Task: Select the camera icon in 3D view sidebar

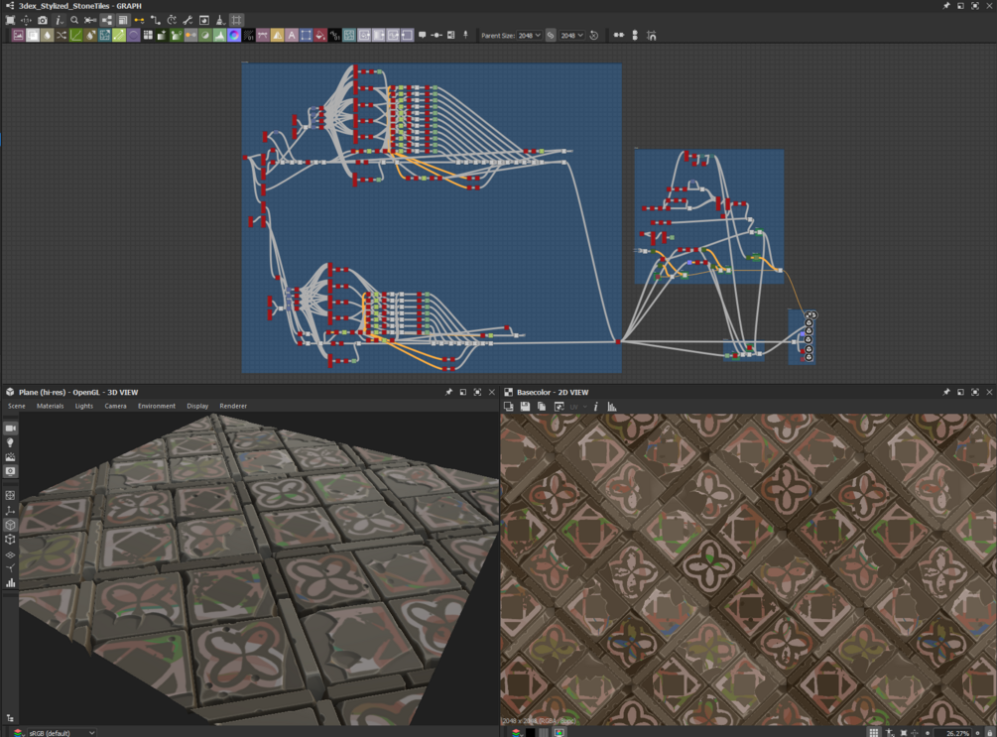Action: click(x=11, y=429)
